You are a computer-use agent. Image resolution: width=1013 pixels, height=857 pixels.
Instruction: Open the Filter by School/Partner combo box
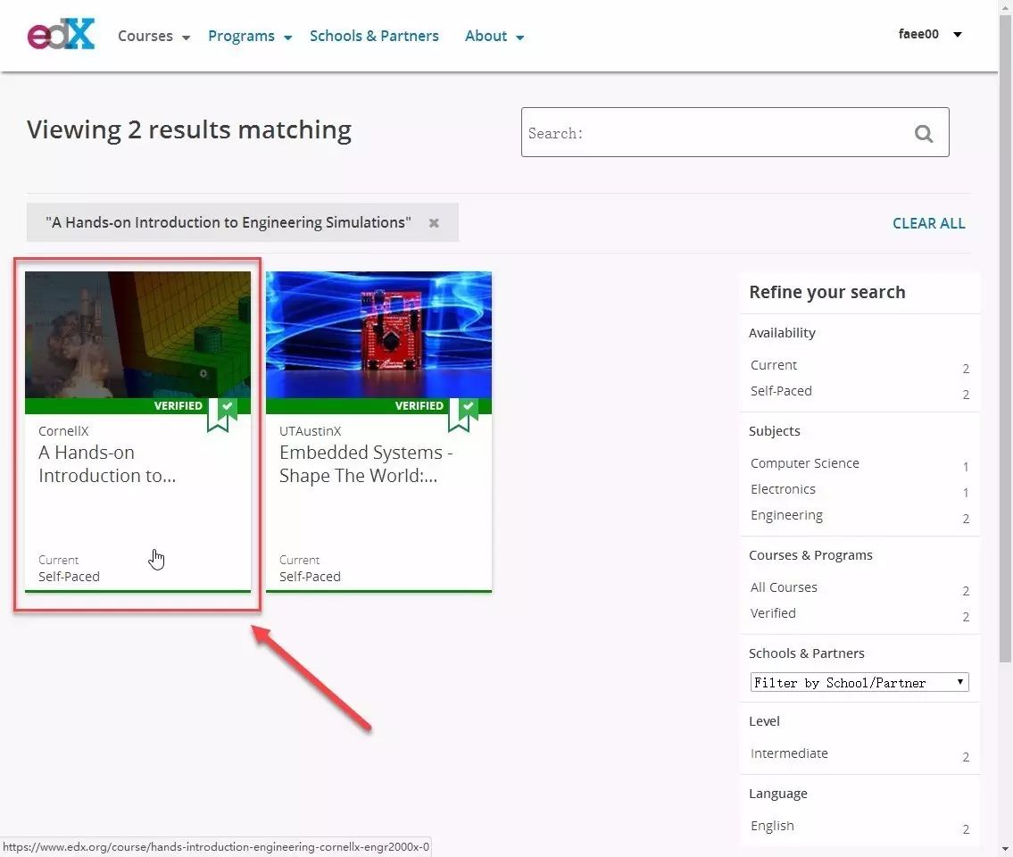(x=859, y=683)
